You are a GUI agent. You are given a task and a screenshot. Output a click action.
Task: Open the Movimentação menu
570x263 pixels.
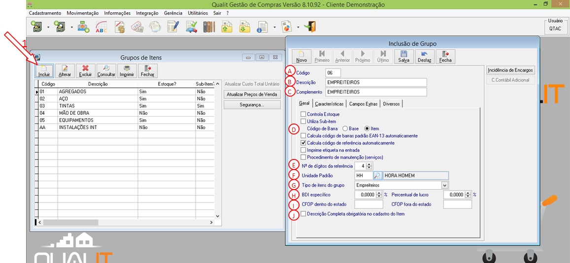(x=82, y=13)
